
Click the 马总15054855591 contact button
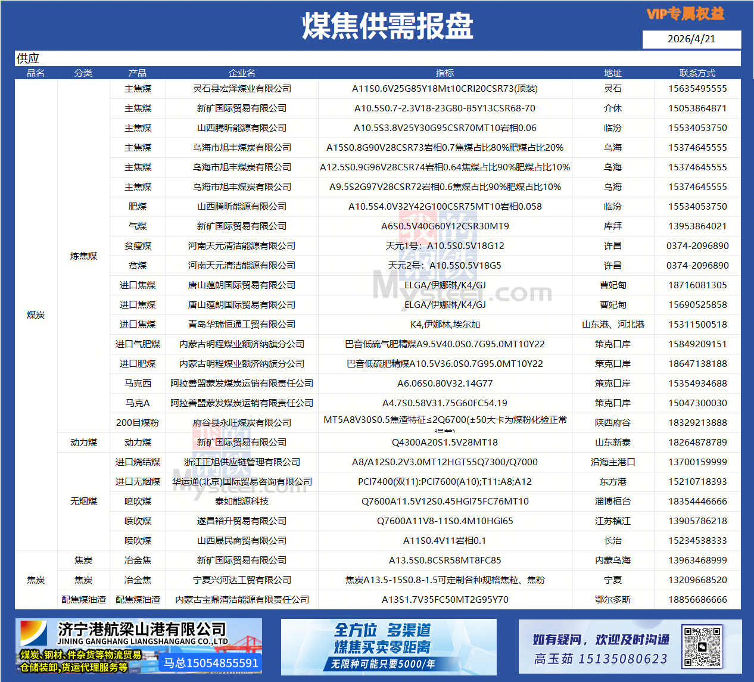click(211, 663)
